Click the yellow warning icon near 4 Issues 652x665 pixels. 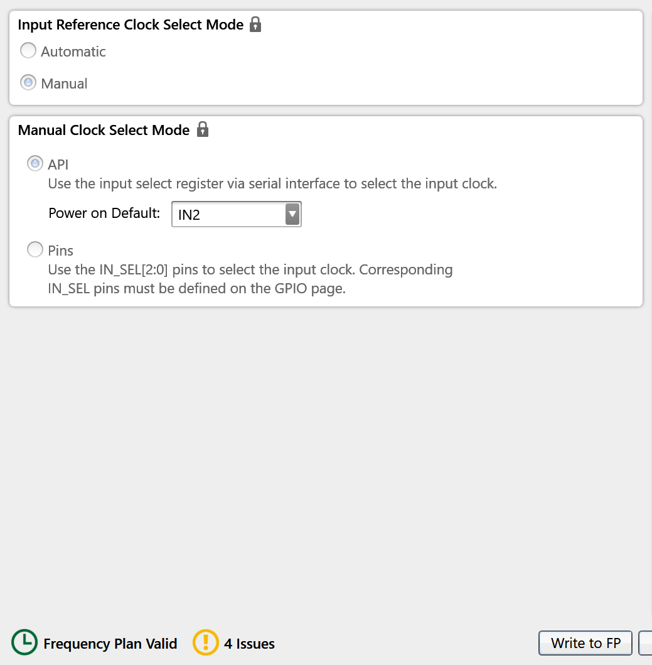pyautogui.click(x=205, y=643)
